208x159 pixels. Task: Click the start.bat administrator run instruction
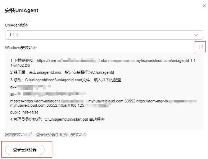pos(58,119)
